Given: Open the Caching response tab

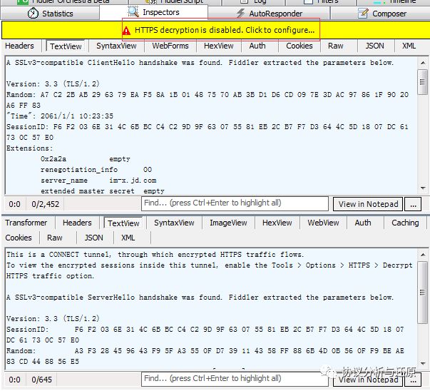Looking at the screenshot, I should pyautogui.click(x=405, y=223).
